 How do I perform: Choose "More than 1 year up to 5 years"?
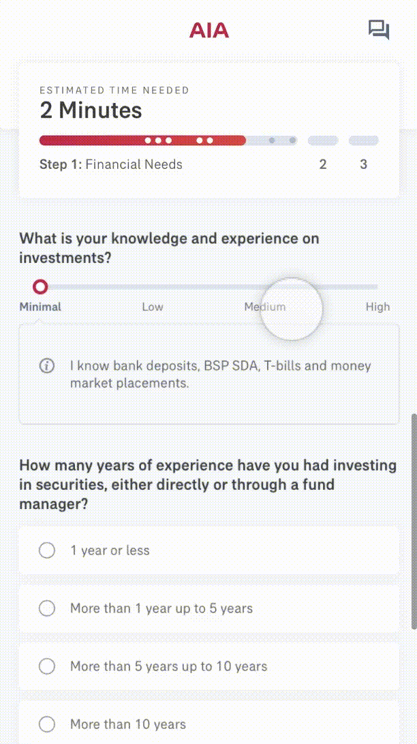click(x=47, y=608)
